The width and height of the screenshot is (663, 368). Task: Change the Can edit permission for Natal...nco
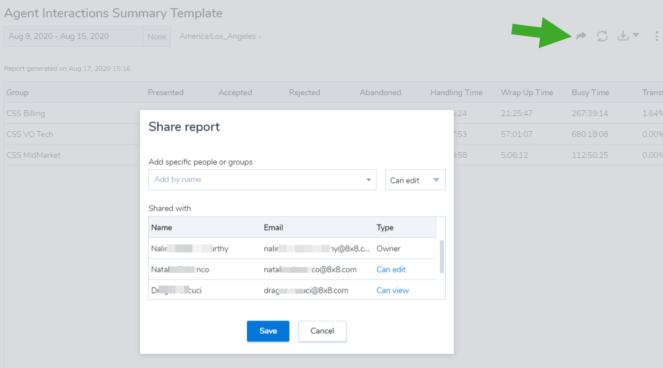coord(391,269)
